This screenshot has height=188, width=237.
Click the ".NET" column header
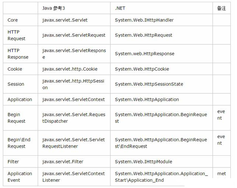(120, 8)
